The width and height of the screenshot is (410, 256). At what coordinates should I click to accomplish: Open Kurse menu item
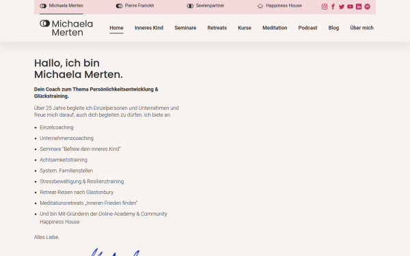pos(245,28)
